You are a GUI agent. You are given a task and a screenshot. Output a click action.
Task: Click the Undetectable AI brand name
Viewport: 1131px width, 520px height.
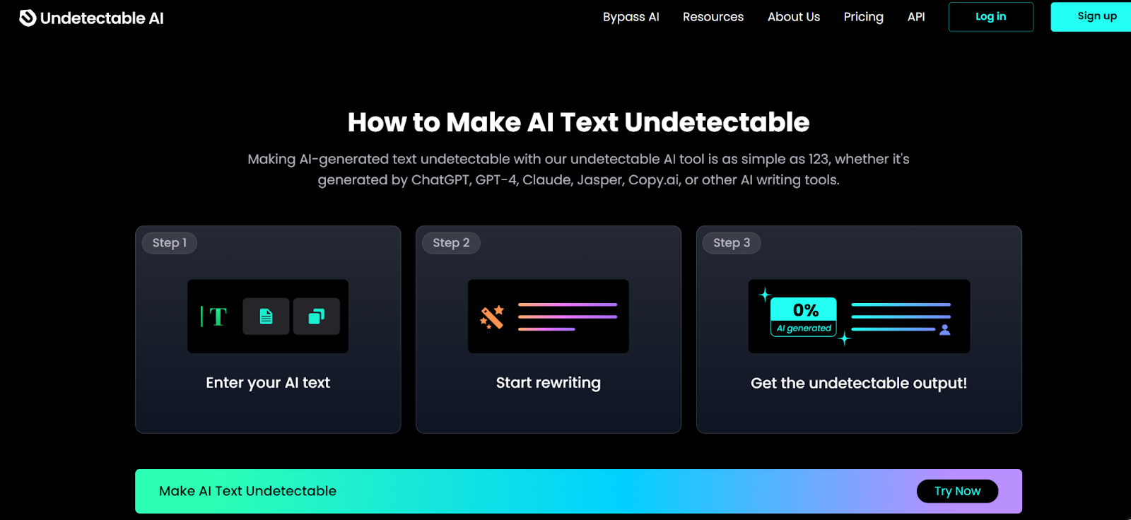tap(102, 18)
